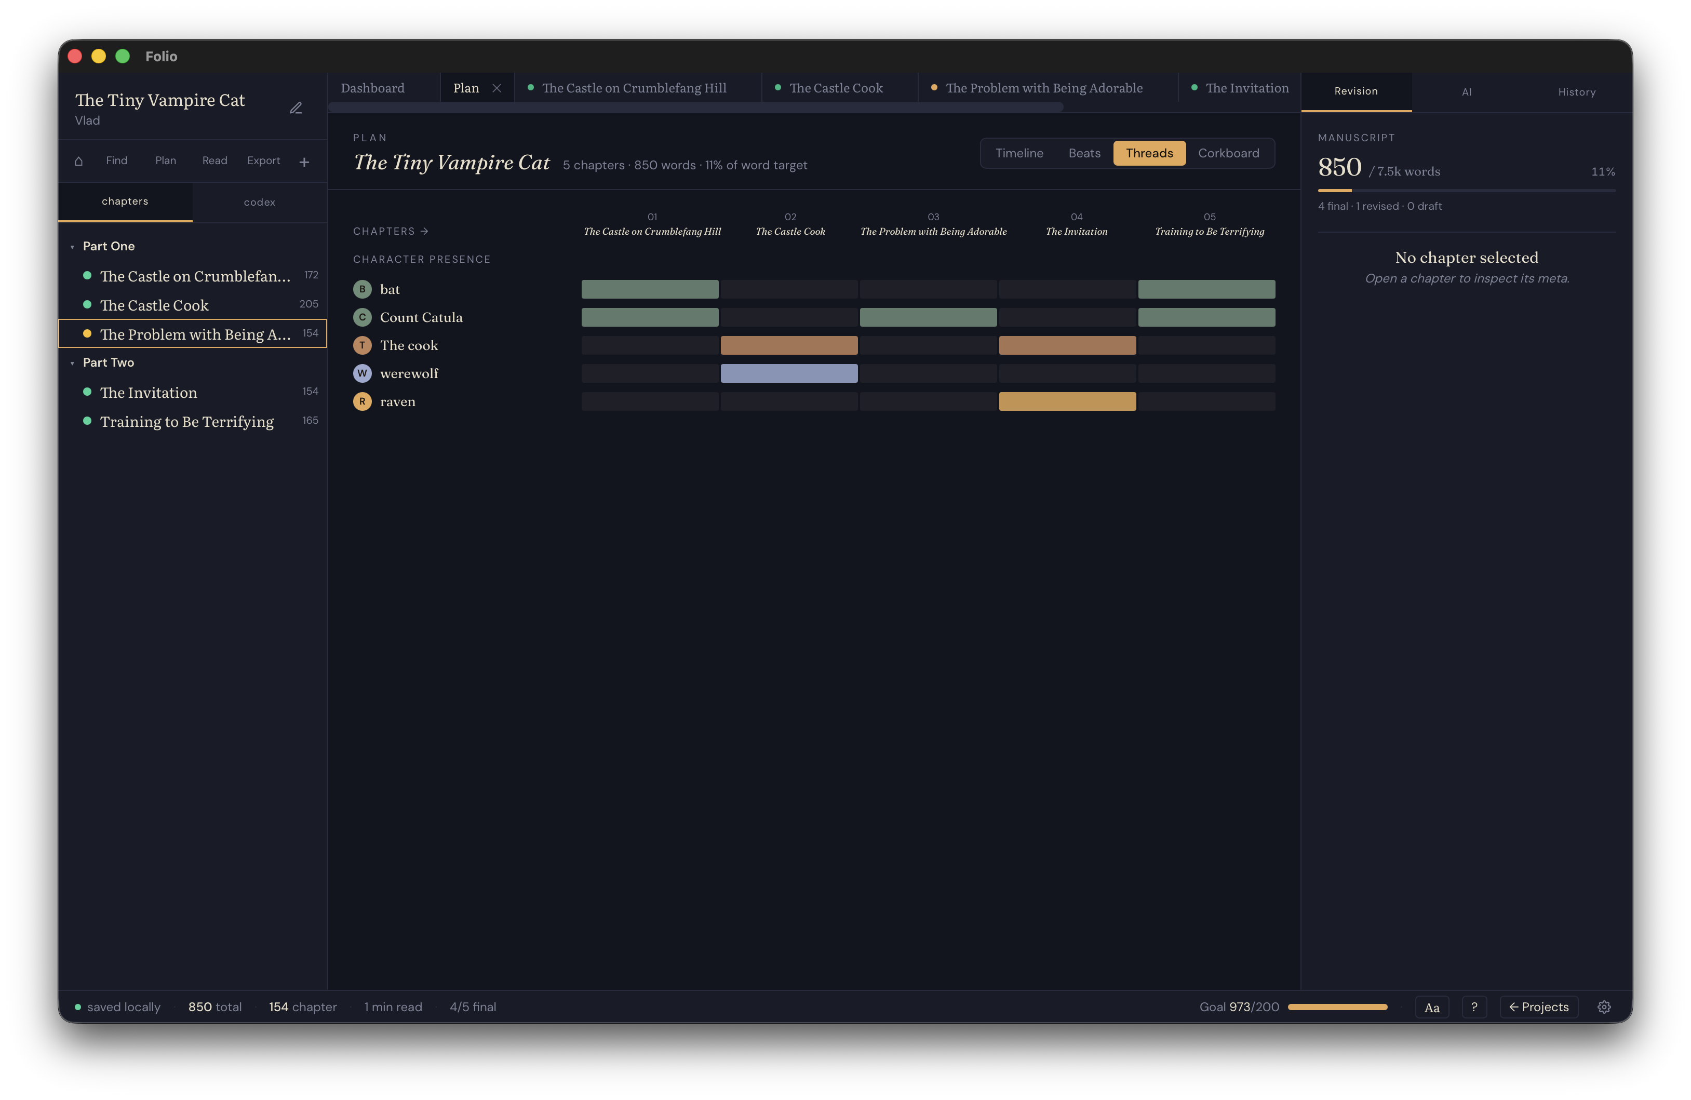This screenshot has height=1100, width=1691.
Task: Click The cook character avatar T
Action: pyautogui.click(x=363, y=345)
